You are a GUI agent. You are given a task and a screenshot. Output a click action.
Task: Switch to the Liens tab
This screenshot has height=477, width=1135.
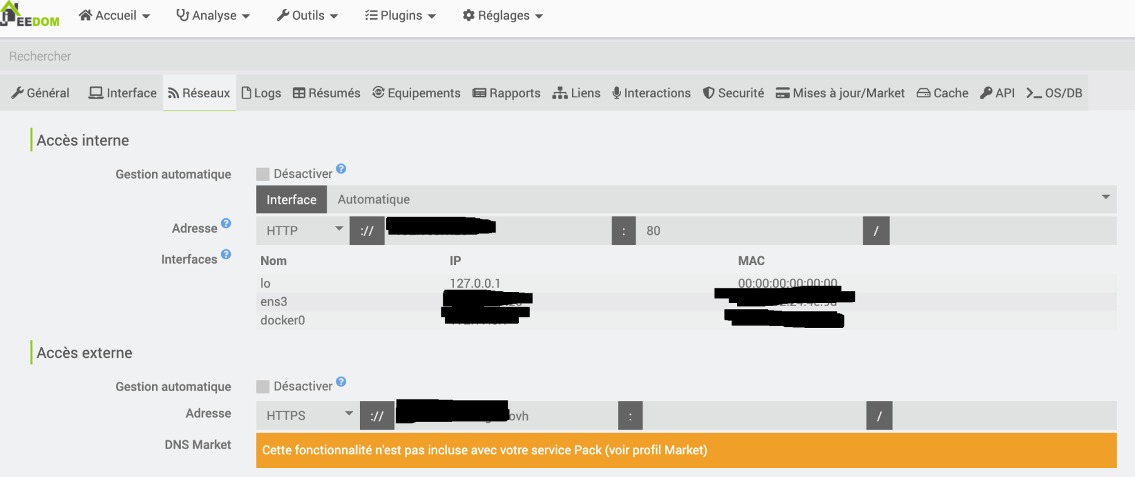576,93
